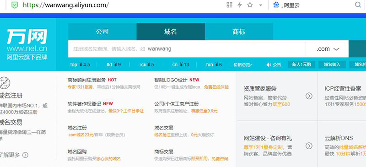Click the 新人1元购 button
Screen dimensions: 366x167
point(301,65)
